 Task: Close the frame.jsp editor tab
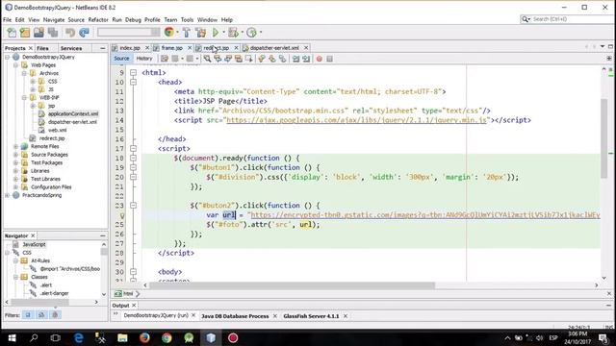[190, 48]
